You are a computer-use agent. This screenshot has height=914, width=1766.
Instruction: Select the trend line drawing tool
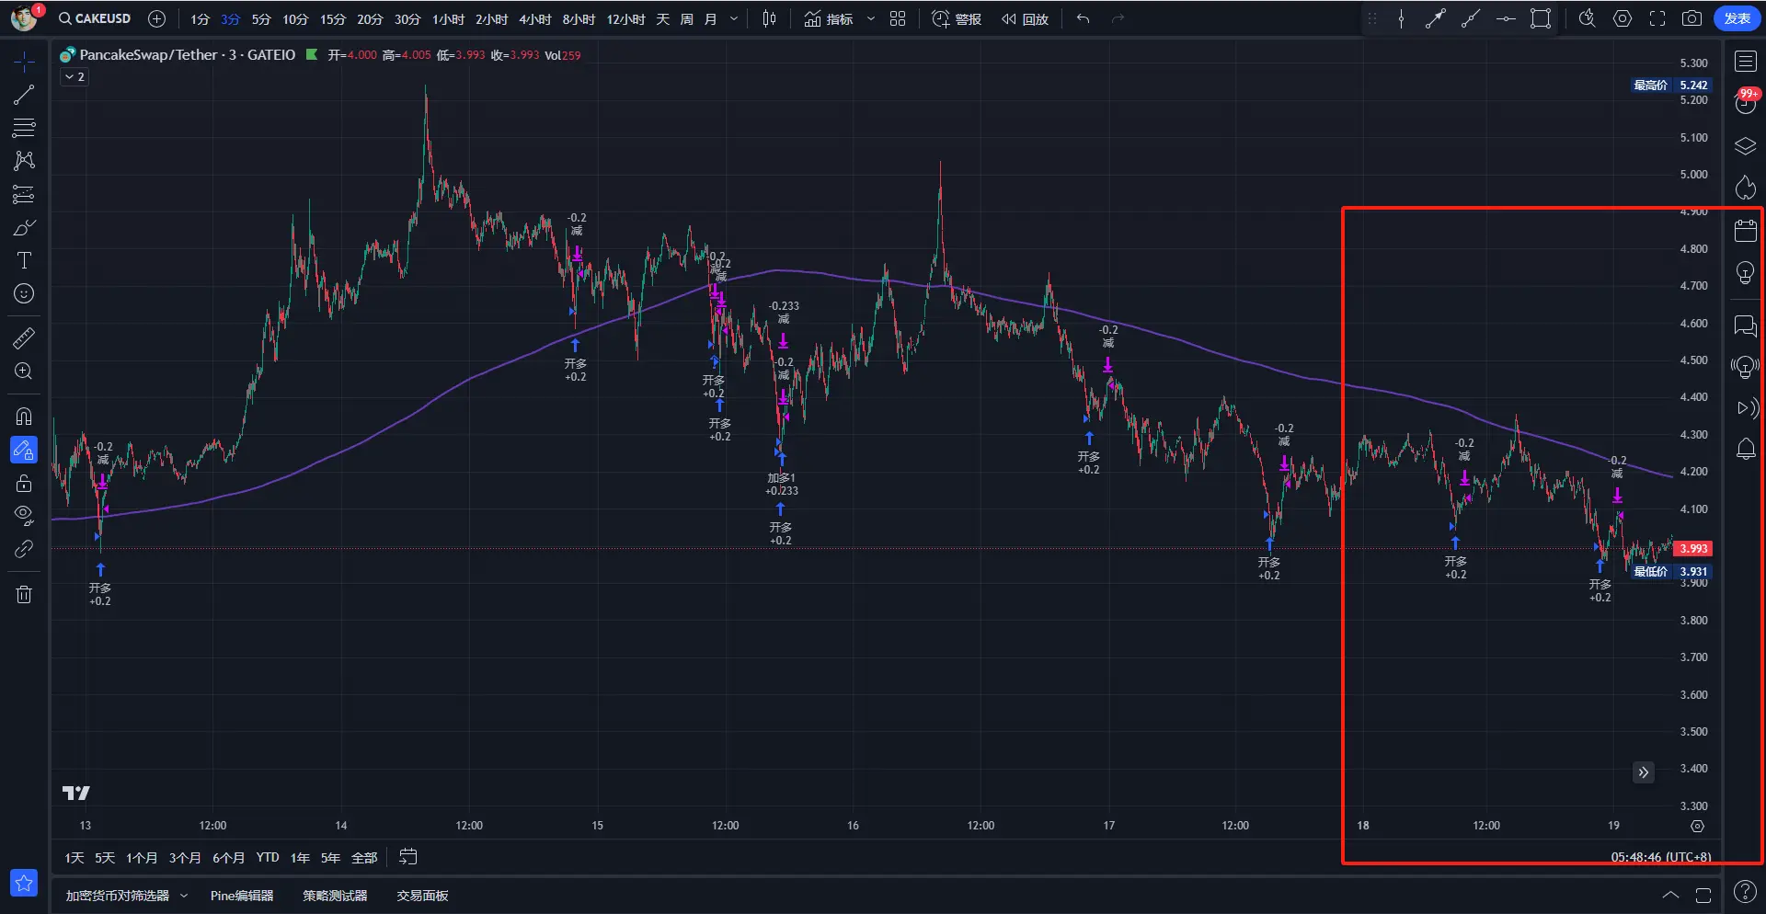tap(24, 94)
